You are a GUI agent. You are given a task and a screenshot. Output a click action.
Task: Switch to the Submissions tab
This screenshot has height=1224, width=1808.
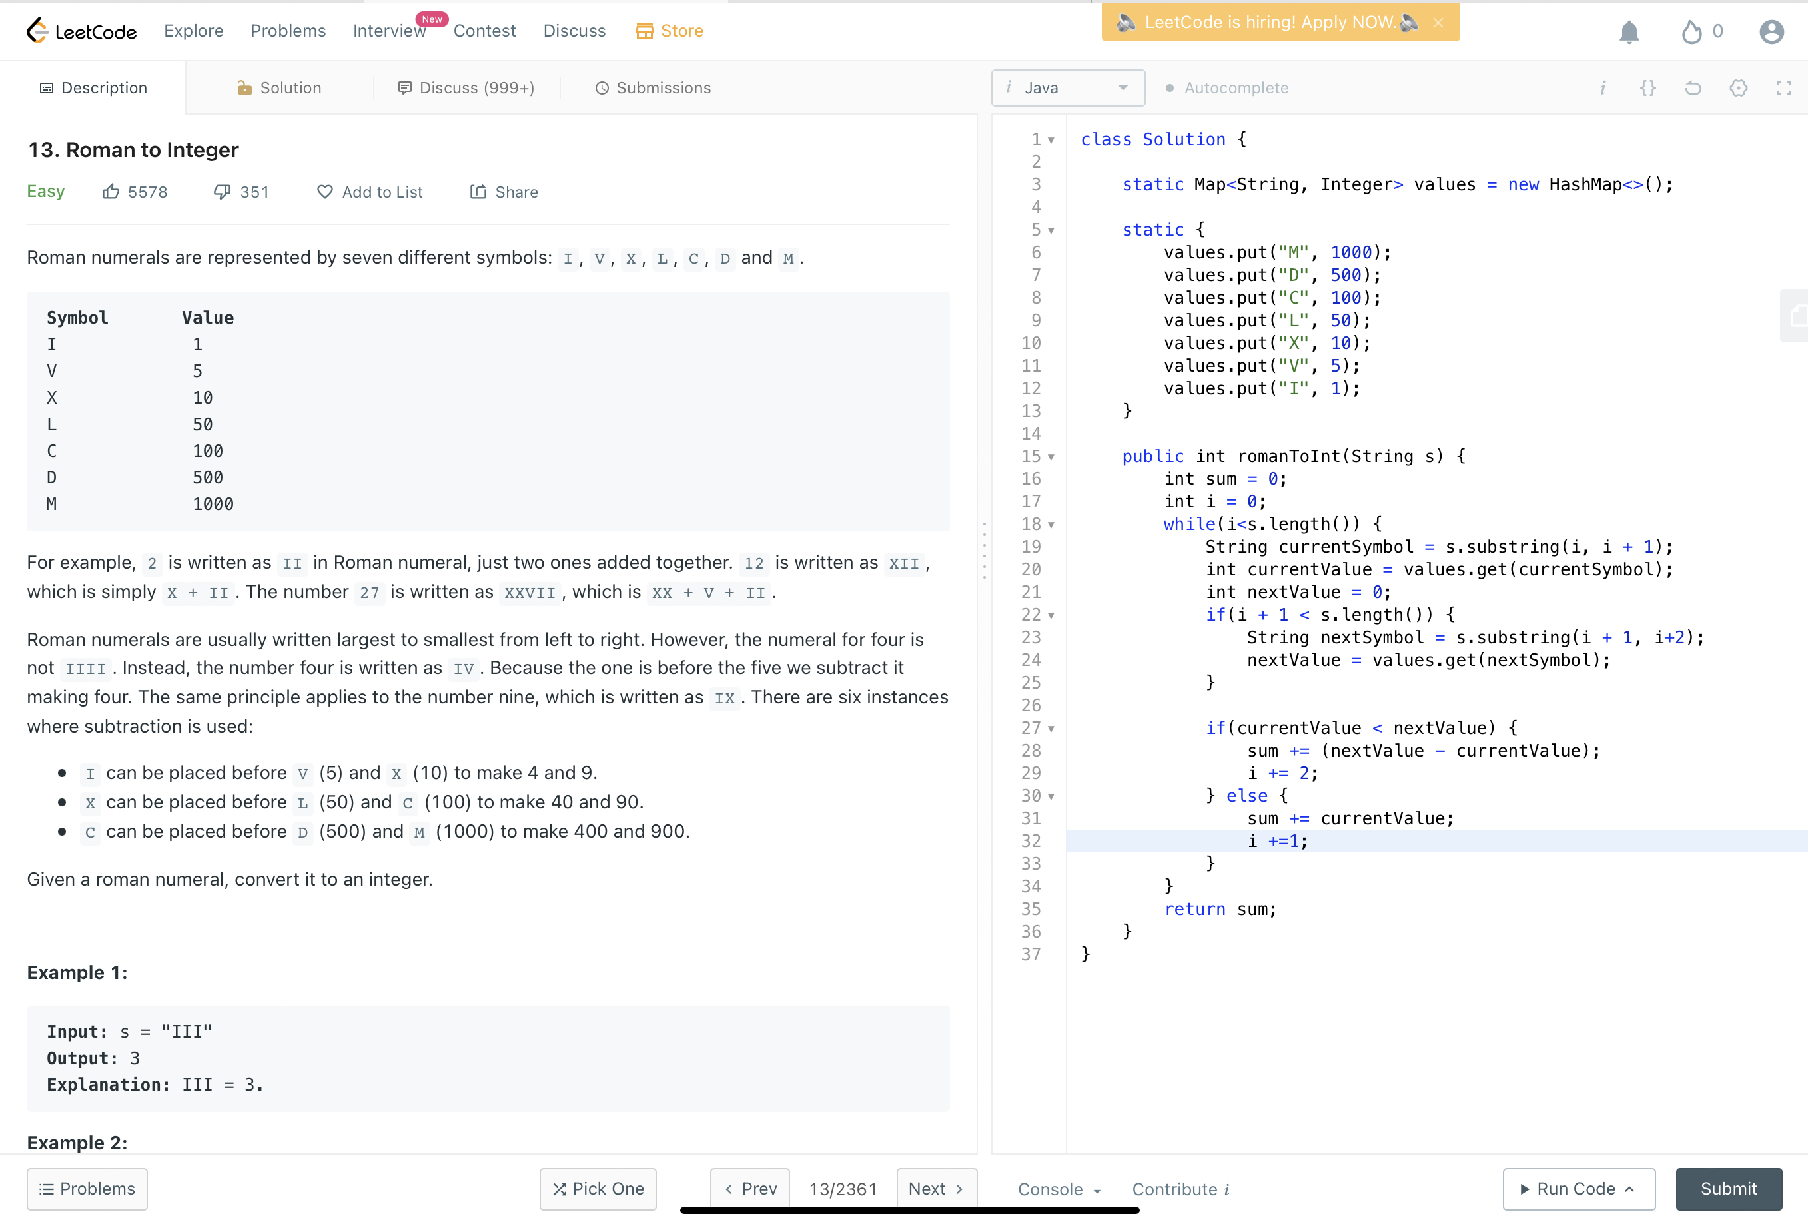click(x=653, y=88)
